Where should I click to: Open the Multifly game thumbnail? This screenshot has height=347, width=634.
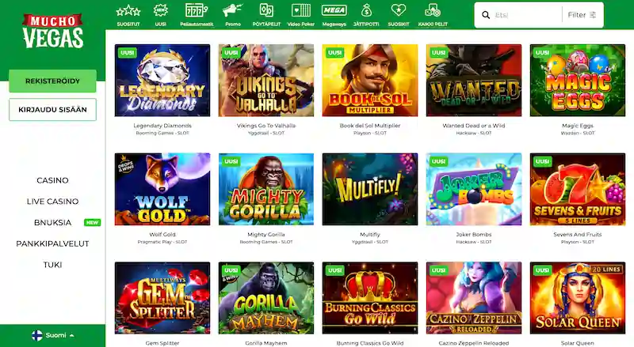click(x=370, y=189)
